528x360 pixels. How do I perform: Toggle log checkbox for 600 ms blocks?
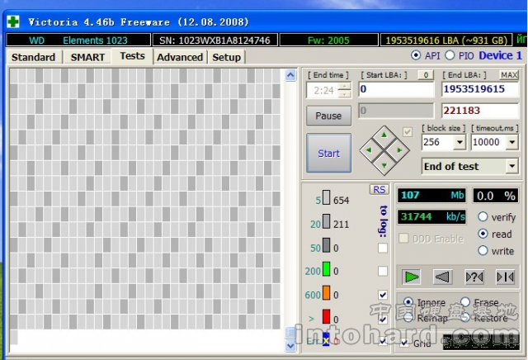[x=383, y=295]
